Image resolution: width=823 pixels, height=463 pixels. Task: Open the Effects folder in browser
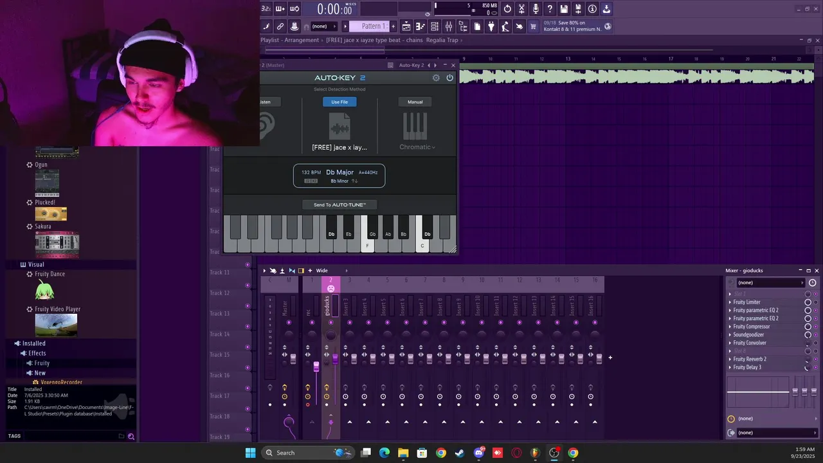(37, 353)
